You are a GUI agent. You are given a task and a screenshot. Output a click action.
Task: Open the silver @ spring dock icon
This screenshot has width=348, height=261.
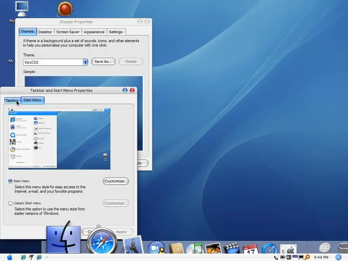325,248
